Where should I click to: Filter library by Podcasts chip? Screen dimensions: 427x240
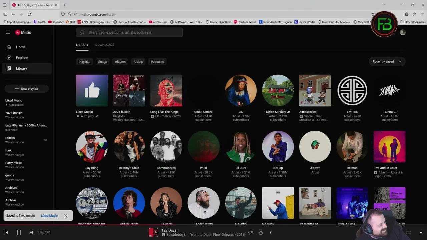[x=157, y=62]
